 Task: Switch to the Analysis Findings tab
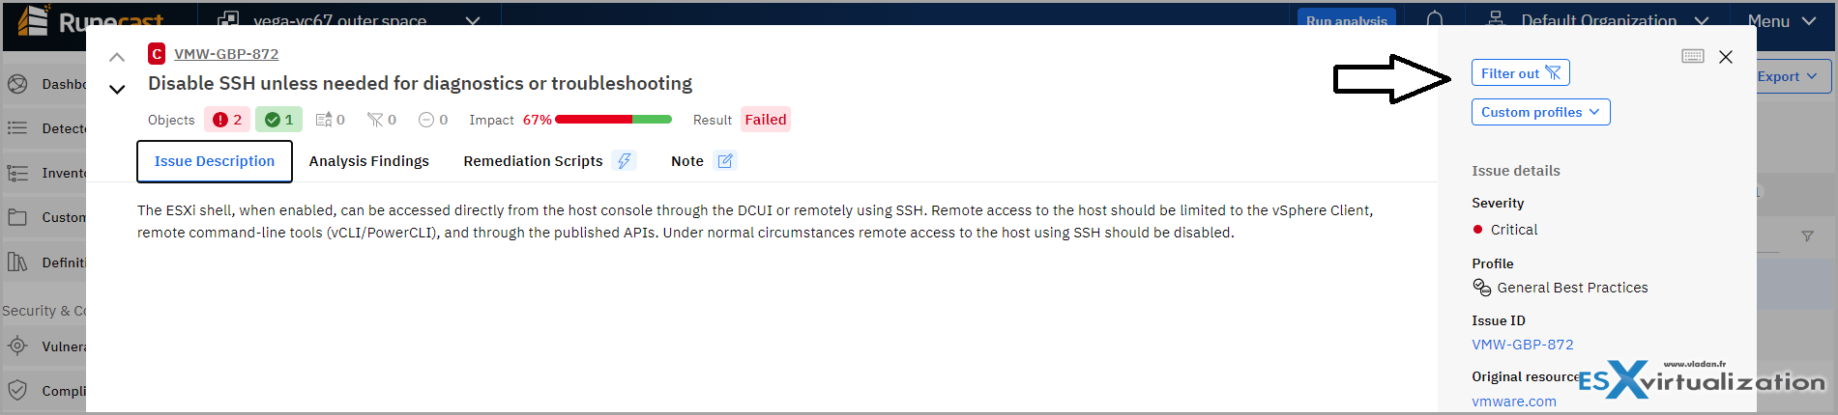369,161
